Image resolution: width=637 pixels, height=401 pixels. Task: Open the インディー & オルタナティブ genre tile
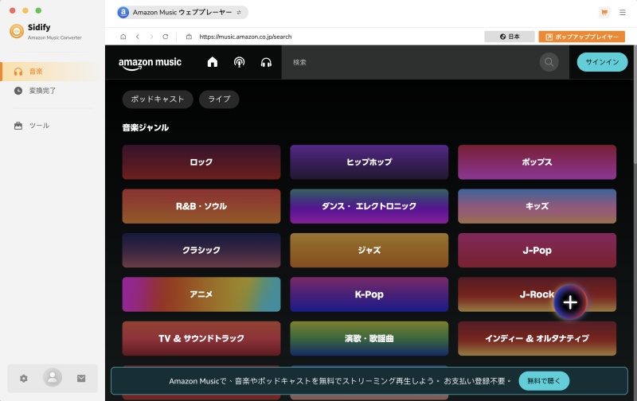tap(537, 338)
